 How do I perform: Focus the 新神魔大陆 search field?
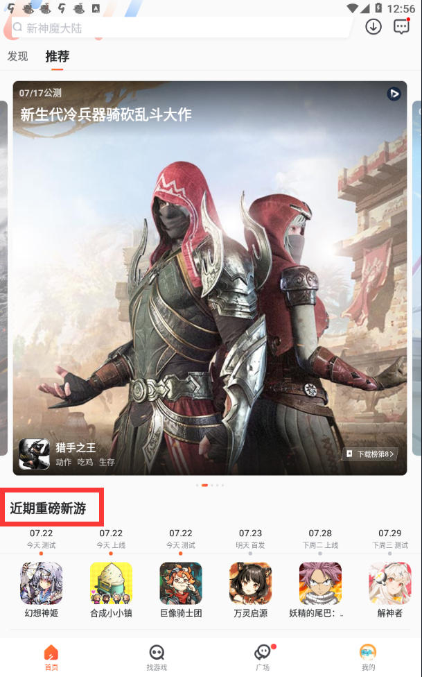click(x=182, y=28)
